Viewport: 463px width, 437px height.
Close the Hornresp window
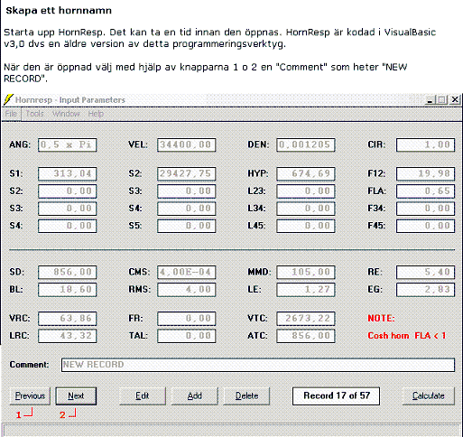tap(455, 100)
